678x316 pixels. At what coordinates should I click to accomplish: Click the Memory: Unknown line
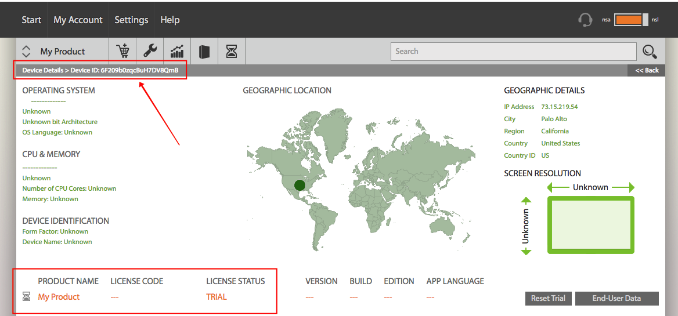50,199
